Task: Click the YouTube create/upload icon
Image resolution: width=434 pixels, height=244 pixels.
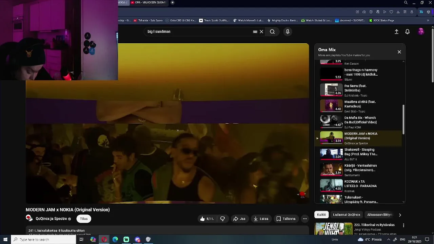Action: tap(396, 32)
